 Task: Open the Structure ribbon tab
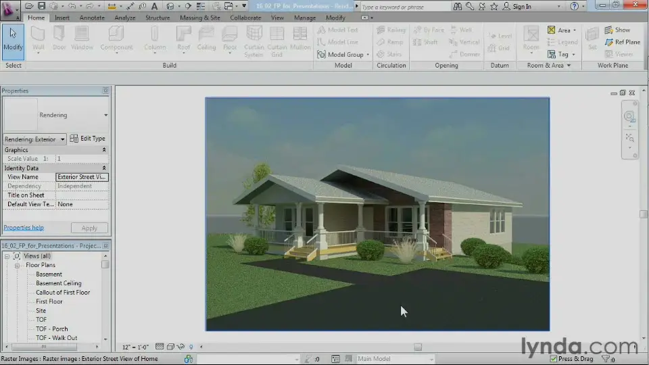(x=158, y=18)
